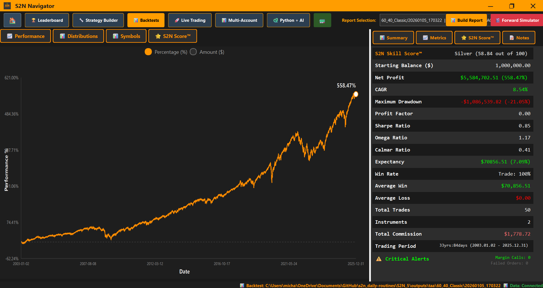The image size is (543, 288).
Task: Click the line chart icon on Performance tab
Action: [x=10, y=36]
